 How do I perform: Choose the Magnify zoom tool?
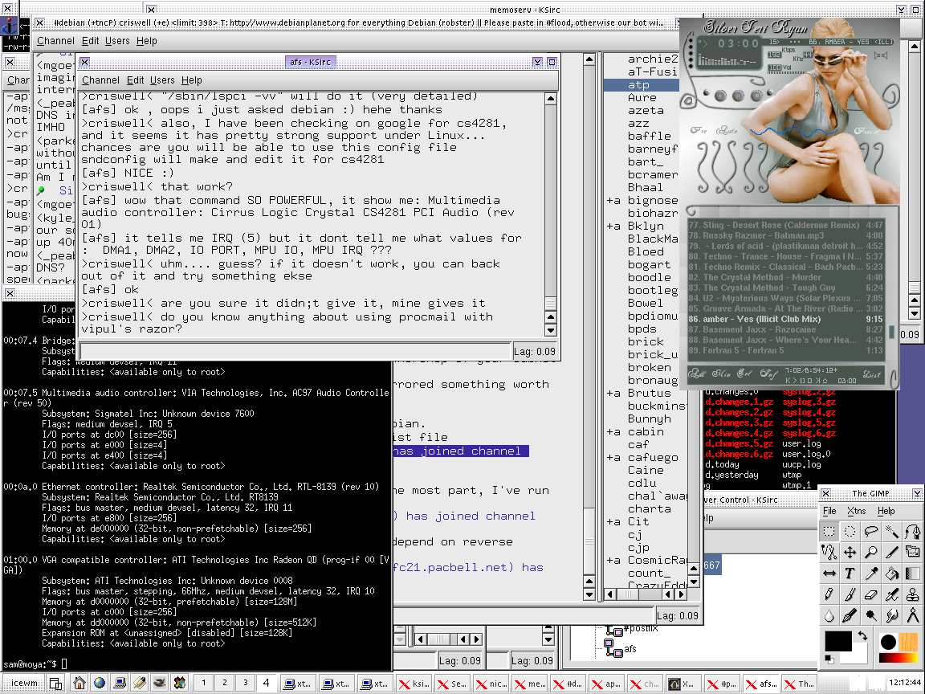click(x=870, y=553)
